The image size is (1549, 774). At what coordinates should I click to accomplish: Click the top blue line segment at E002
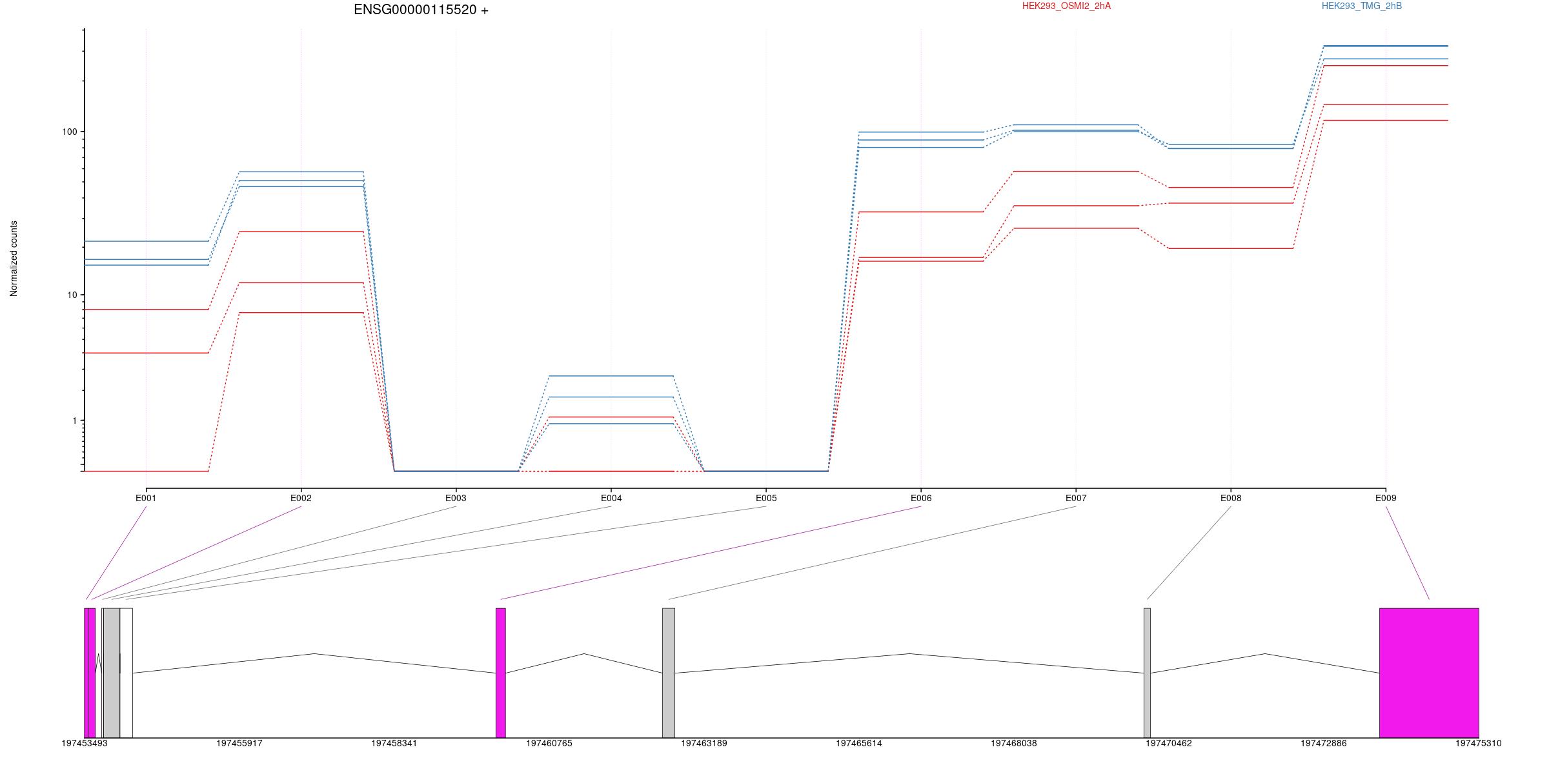pyautogui.click(x=301, y=172)
